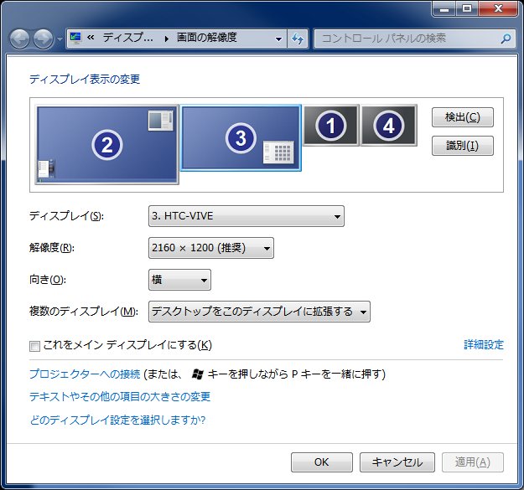524x490 pixels.
Task: Click the 検出(C) detect button
Action: [x=463, y=117]
